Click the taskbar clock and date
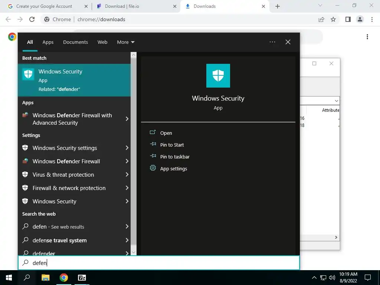The image size is (380, 285). 348,278
